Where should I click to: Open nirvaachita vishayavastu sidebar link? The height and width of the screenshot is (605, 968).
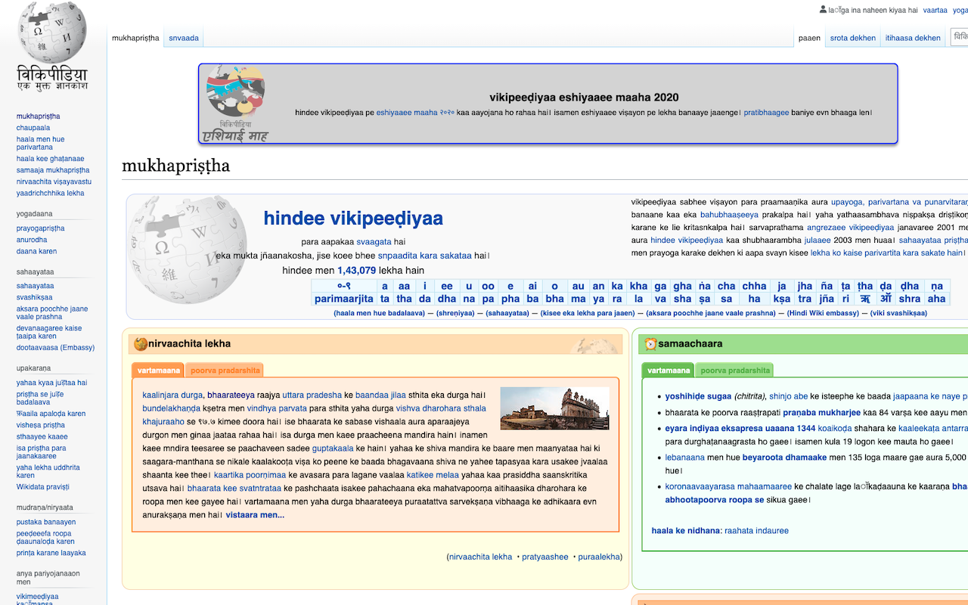click(x=54, y=181)
